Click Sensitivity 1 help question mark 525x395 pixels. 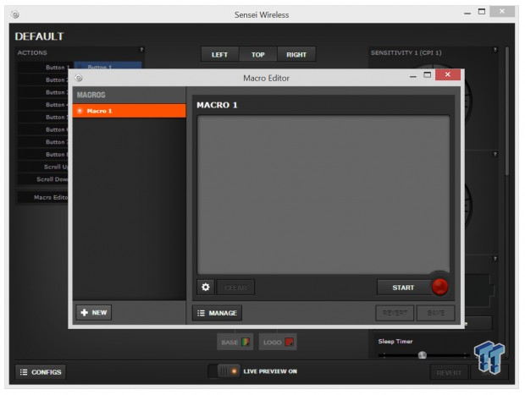coord(495,50)
